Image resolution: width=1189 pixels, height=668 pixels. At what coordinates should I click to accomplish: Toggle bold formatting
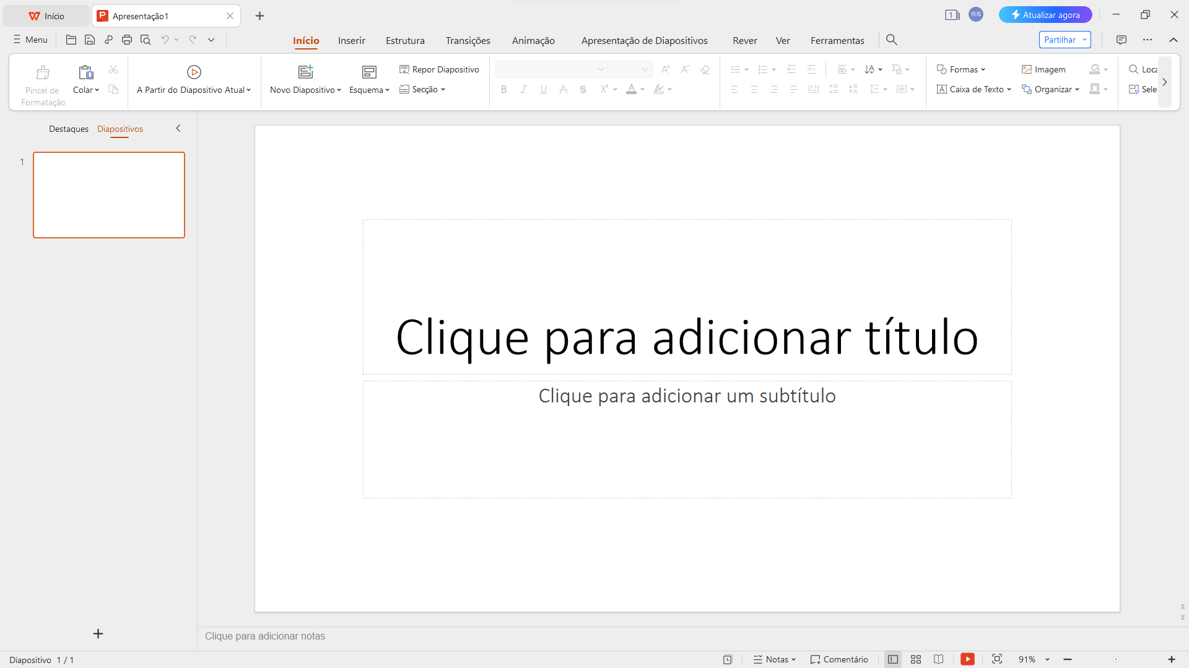[x=503, y=89]
